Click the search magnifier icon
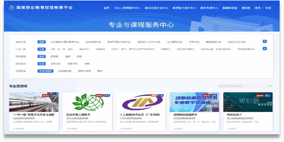This screenshot has height=142, width=284. tap(270, 86)
